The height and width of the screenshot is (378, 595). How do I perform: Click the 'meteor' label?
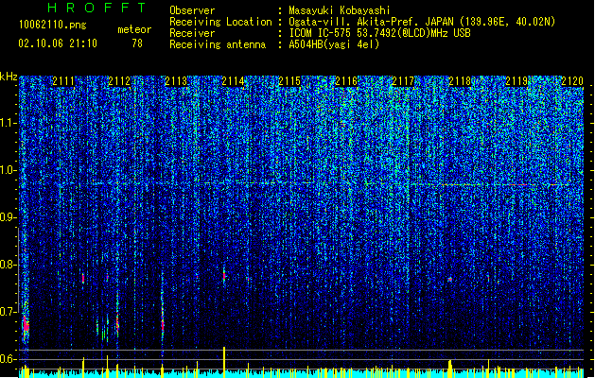click(x=134, y=29)
